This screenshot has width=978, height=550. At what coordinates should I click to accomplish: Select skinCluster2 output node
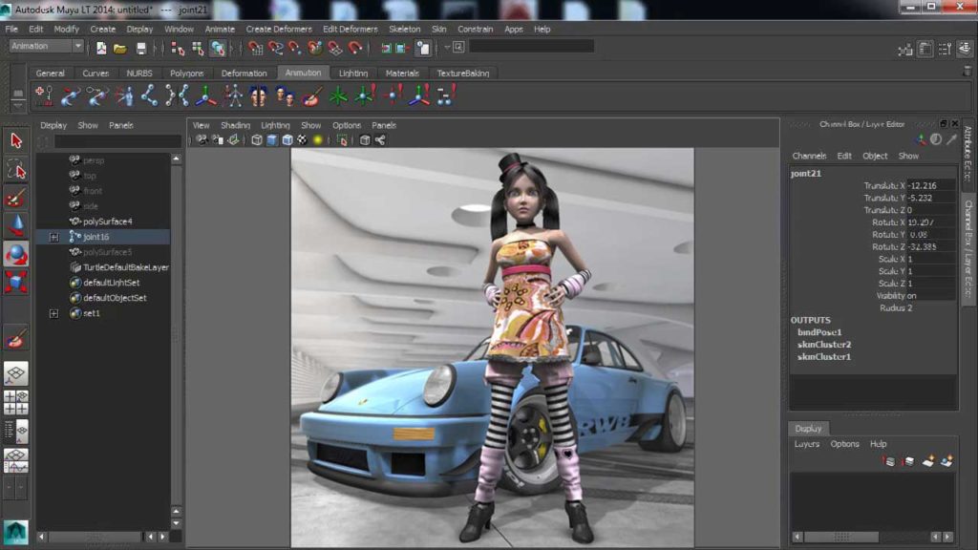click(824, 344)
